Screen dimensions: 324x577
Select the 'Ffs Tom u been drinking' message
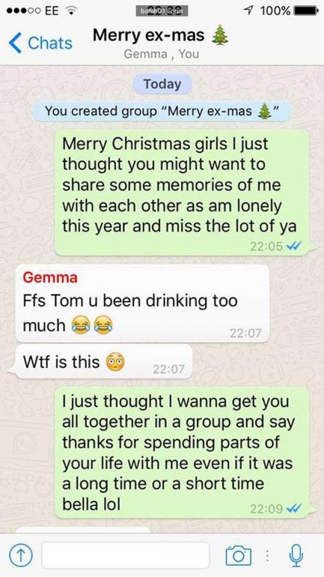pos(142,303)
